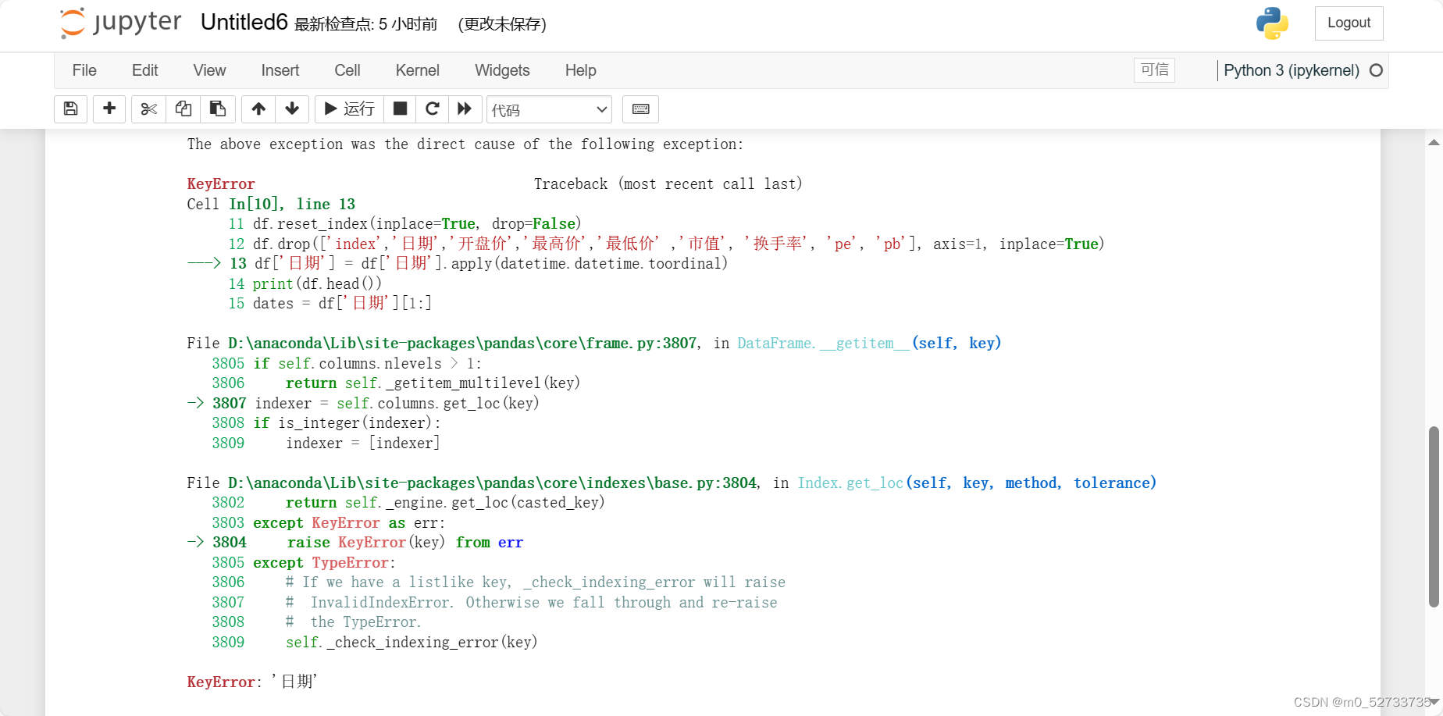Move the selected cell down
Image resolution: width=1443 pixels, height=716 pixels.
tap(292, 109)
